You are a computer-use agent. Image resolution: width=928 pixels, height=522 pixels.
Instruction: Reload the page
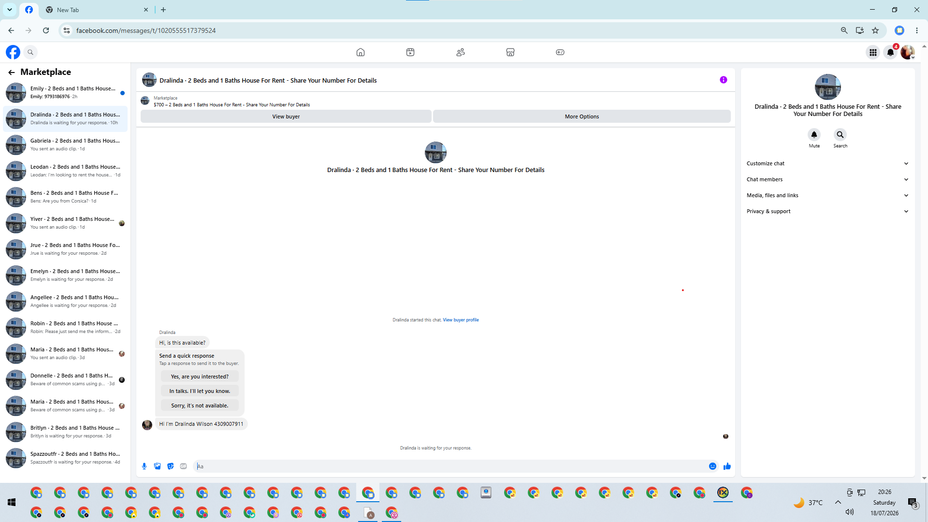point(46,30)
